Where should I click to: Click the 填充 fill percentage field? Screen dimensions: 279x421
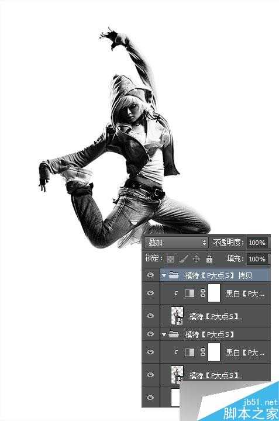258,259
